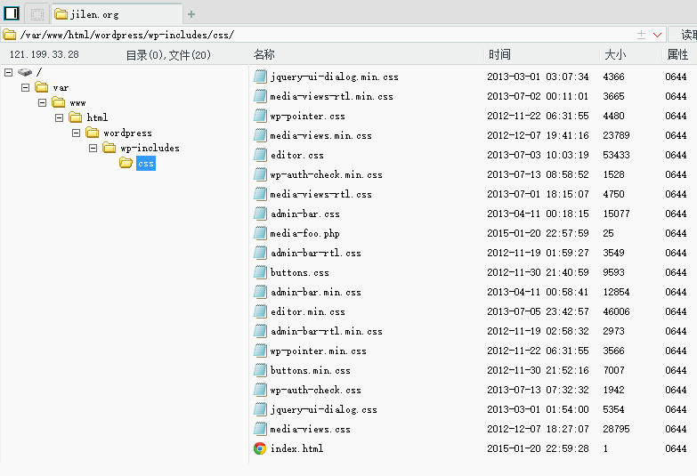Click the file icon of media-views-rtl.css

(260, 194)
